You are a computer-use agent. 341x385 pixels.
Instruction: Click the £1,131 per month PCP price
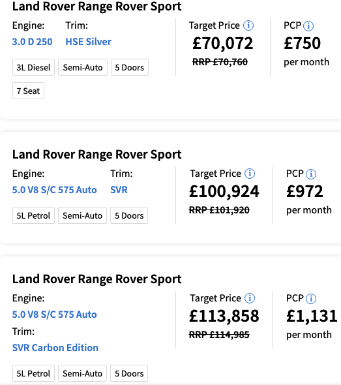(312, 316)
